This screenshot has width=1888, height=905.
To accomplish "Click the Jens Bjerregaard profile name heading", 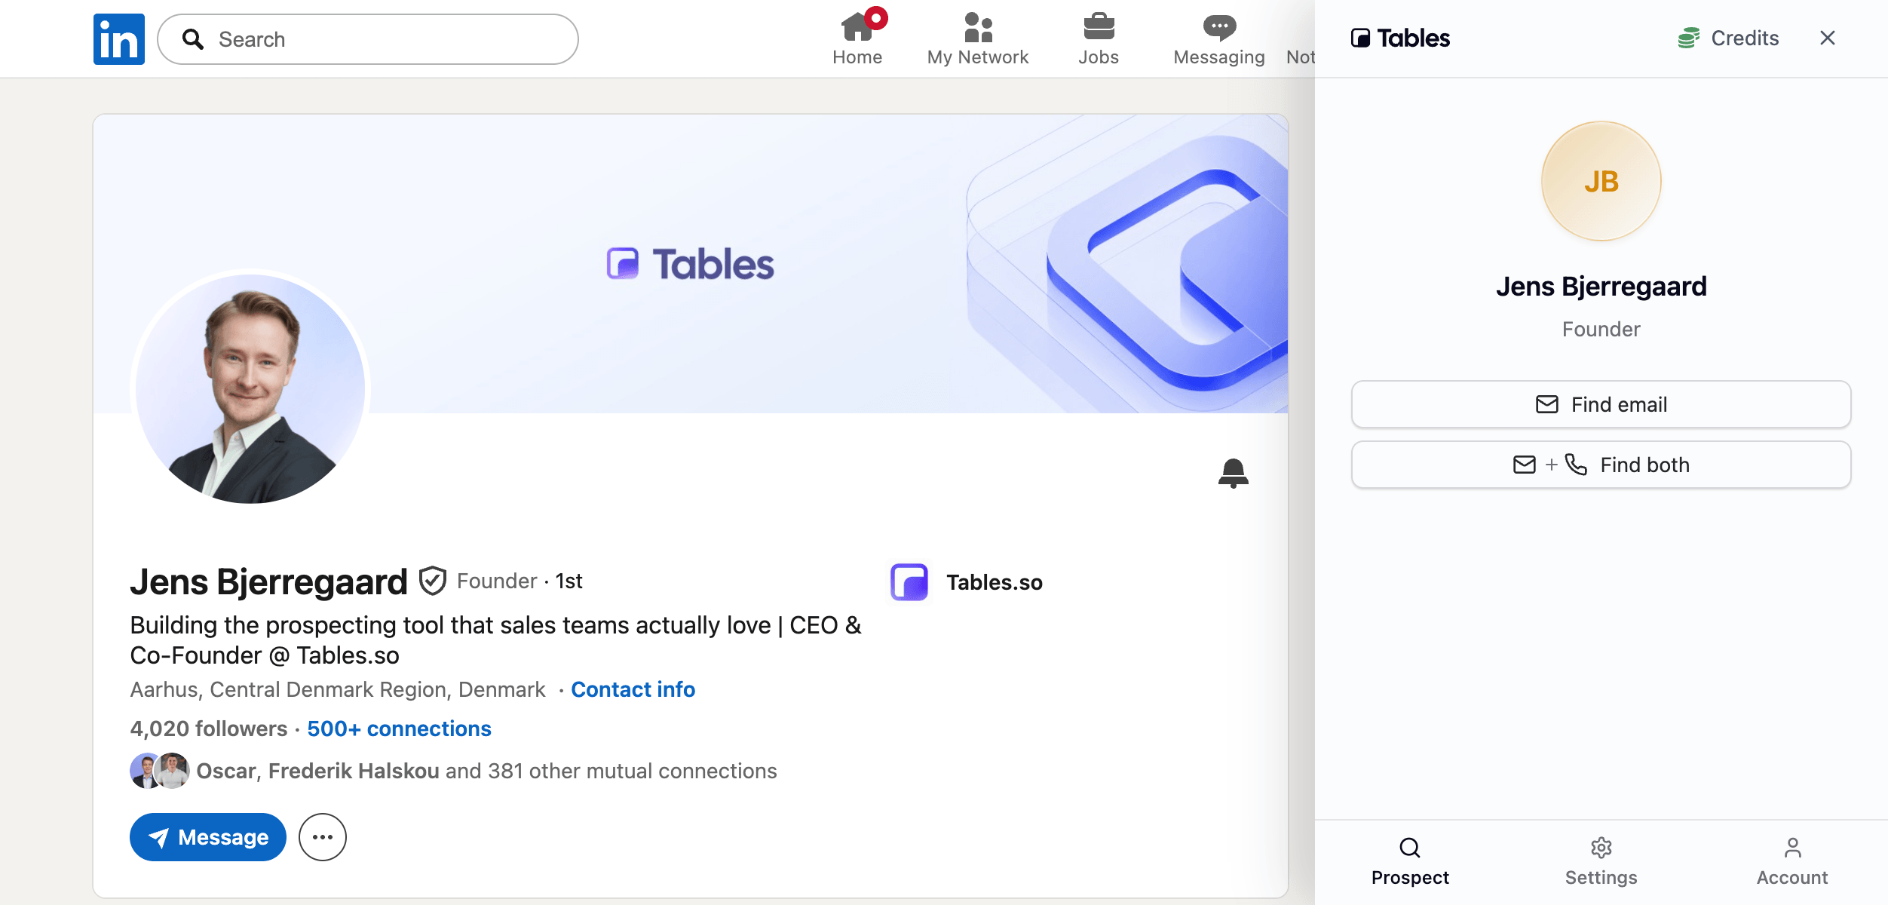I will (268, 581).
